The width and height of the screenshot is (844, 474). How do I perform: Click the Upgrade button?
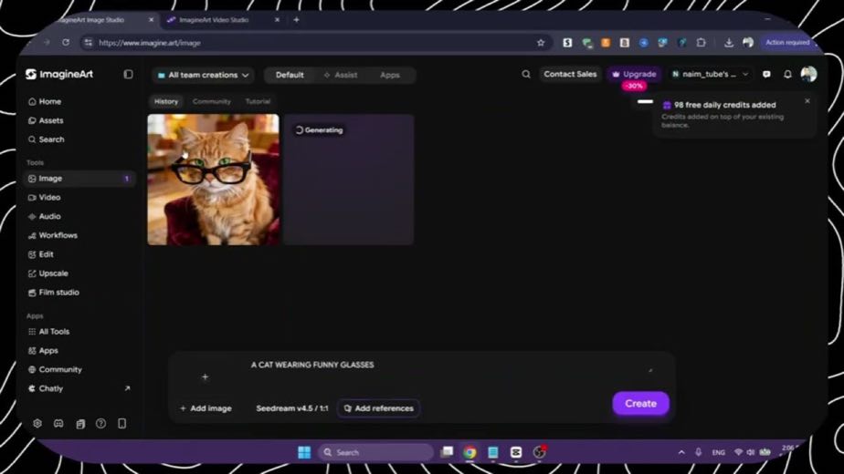(x=635, y=74)
